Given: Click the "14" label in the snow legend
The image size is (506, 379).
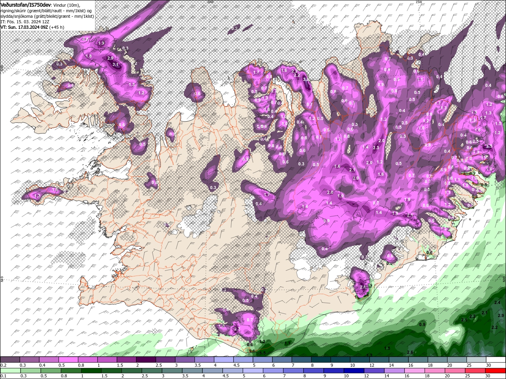Looking at the screenshot, I should [x=391, y=365].
